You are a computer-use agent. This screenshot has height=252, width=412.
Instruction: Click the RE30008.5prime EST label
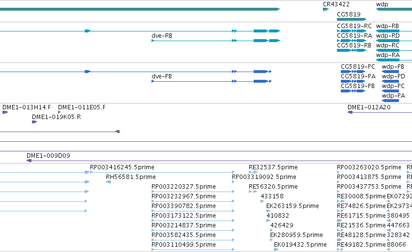pos(361,196)
